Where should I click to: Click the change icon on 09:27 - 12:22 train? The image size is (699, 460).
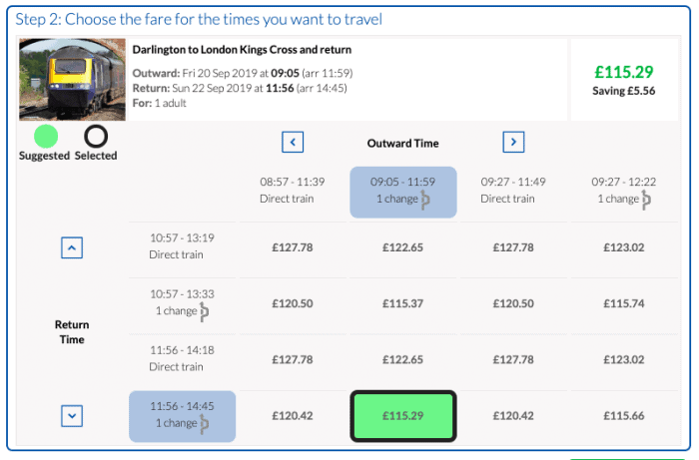[645, 200]
